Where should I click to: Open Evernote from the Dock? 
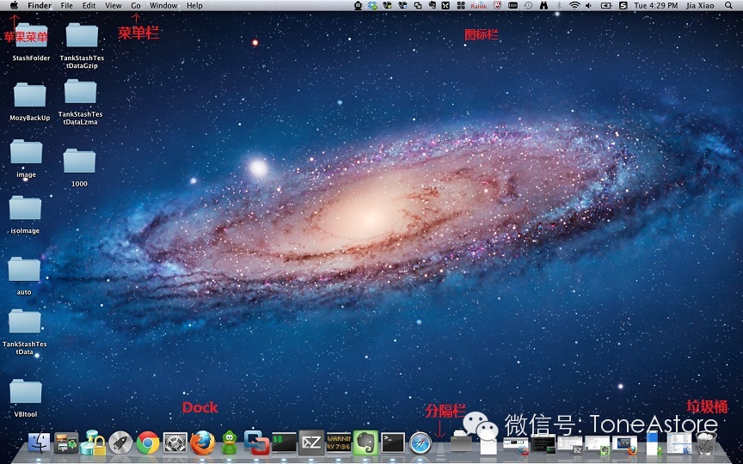tap(365, 443)
